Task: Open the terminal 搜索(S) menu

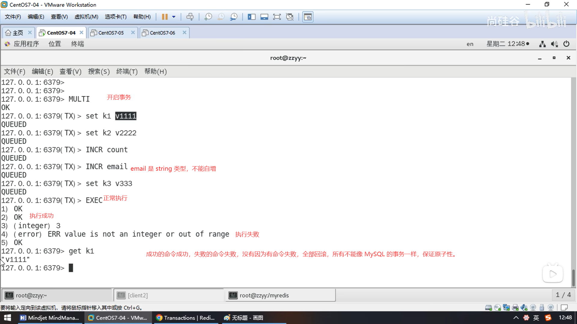Action: coord(99,71)
